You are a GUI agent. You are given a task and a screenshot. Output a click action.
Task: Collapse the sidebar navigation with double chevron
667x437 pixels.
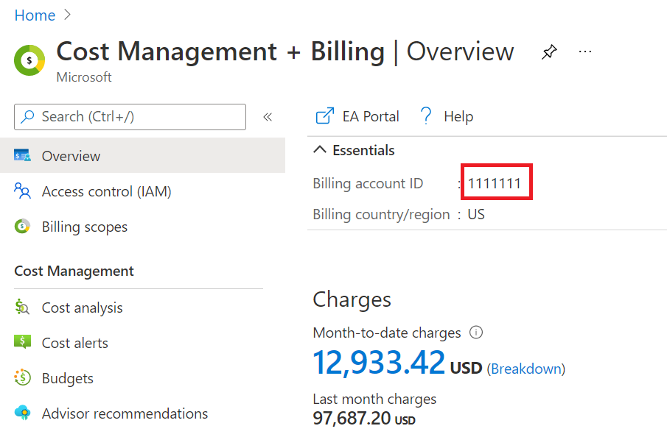pyautogui.click(x=268, y=117)
